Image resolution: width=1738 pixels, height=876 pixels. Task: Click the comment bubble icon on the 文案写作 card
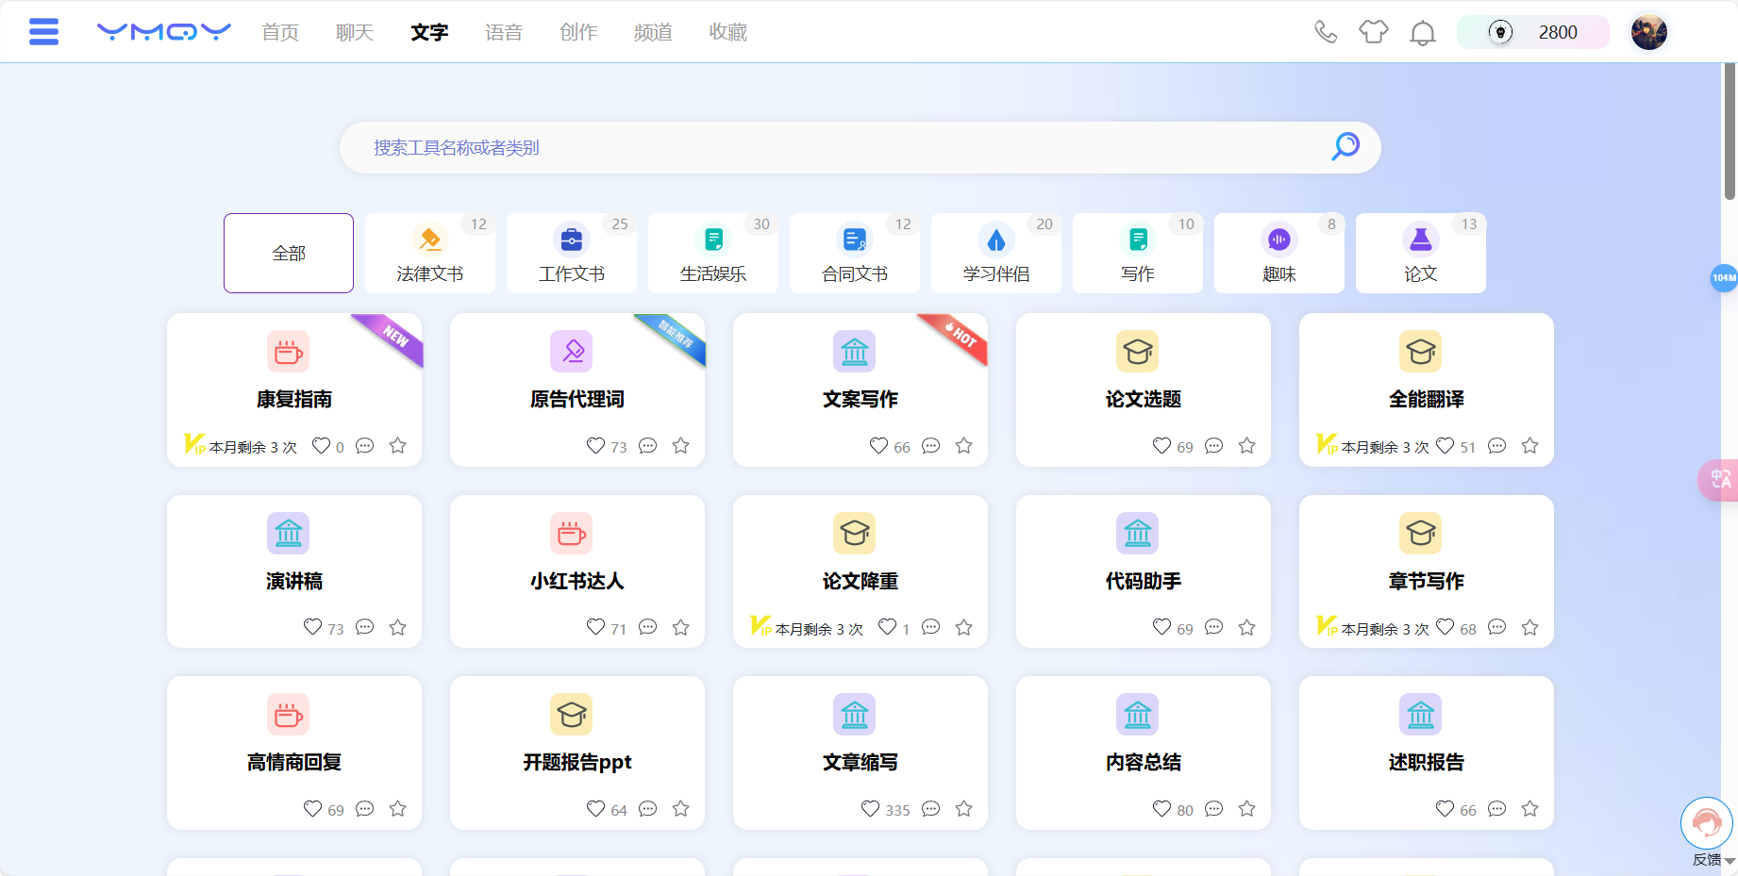coord(930,445)
